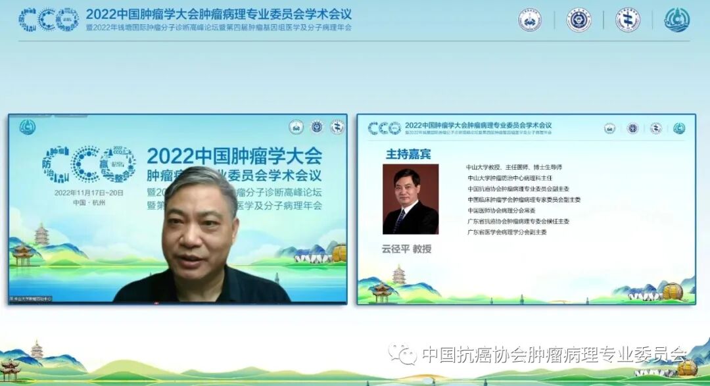
Task: Click the crab emblem logo in top banner
Action: [x=530, y=20]
